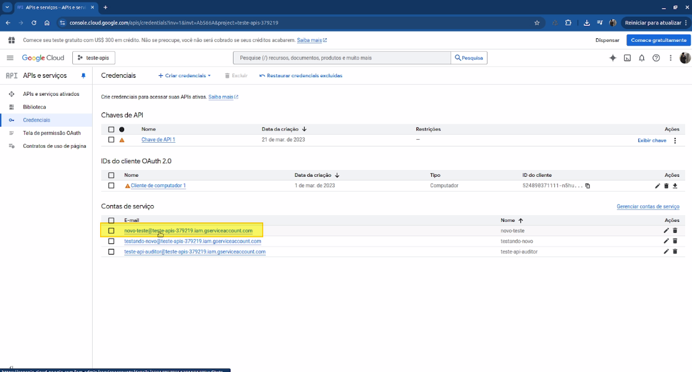Open the Gemini AI assistant sparkle icon
The height and width of the screenshot is (372, 692).
pos(612,58)
